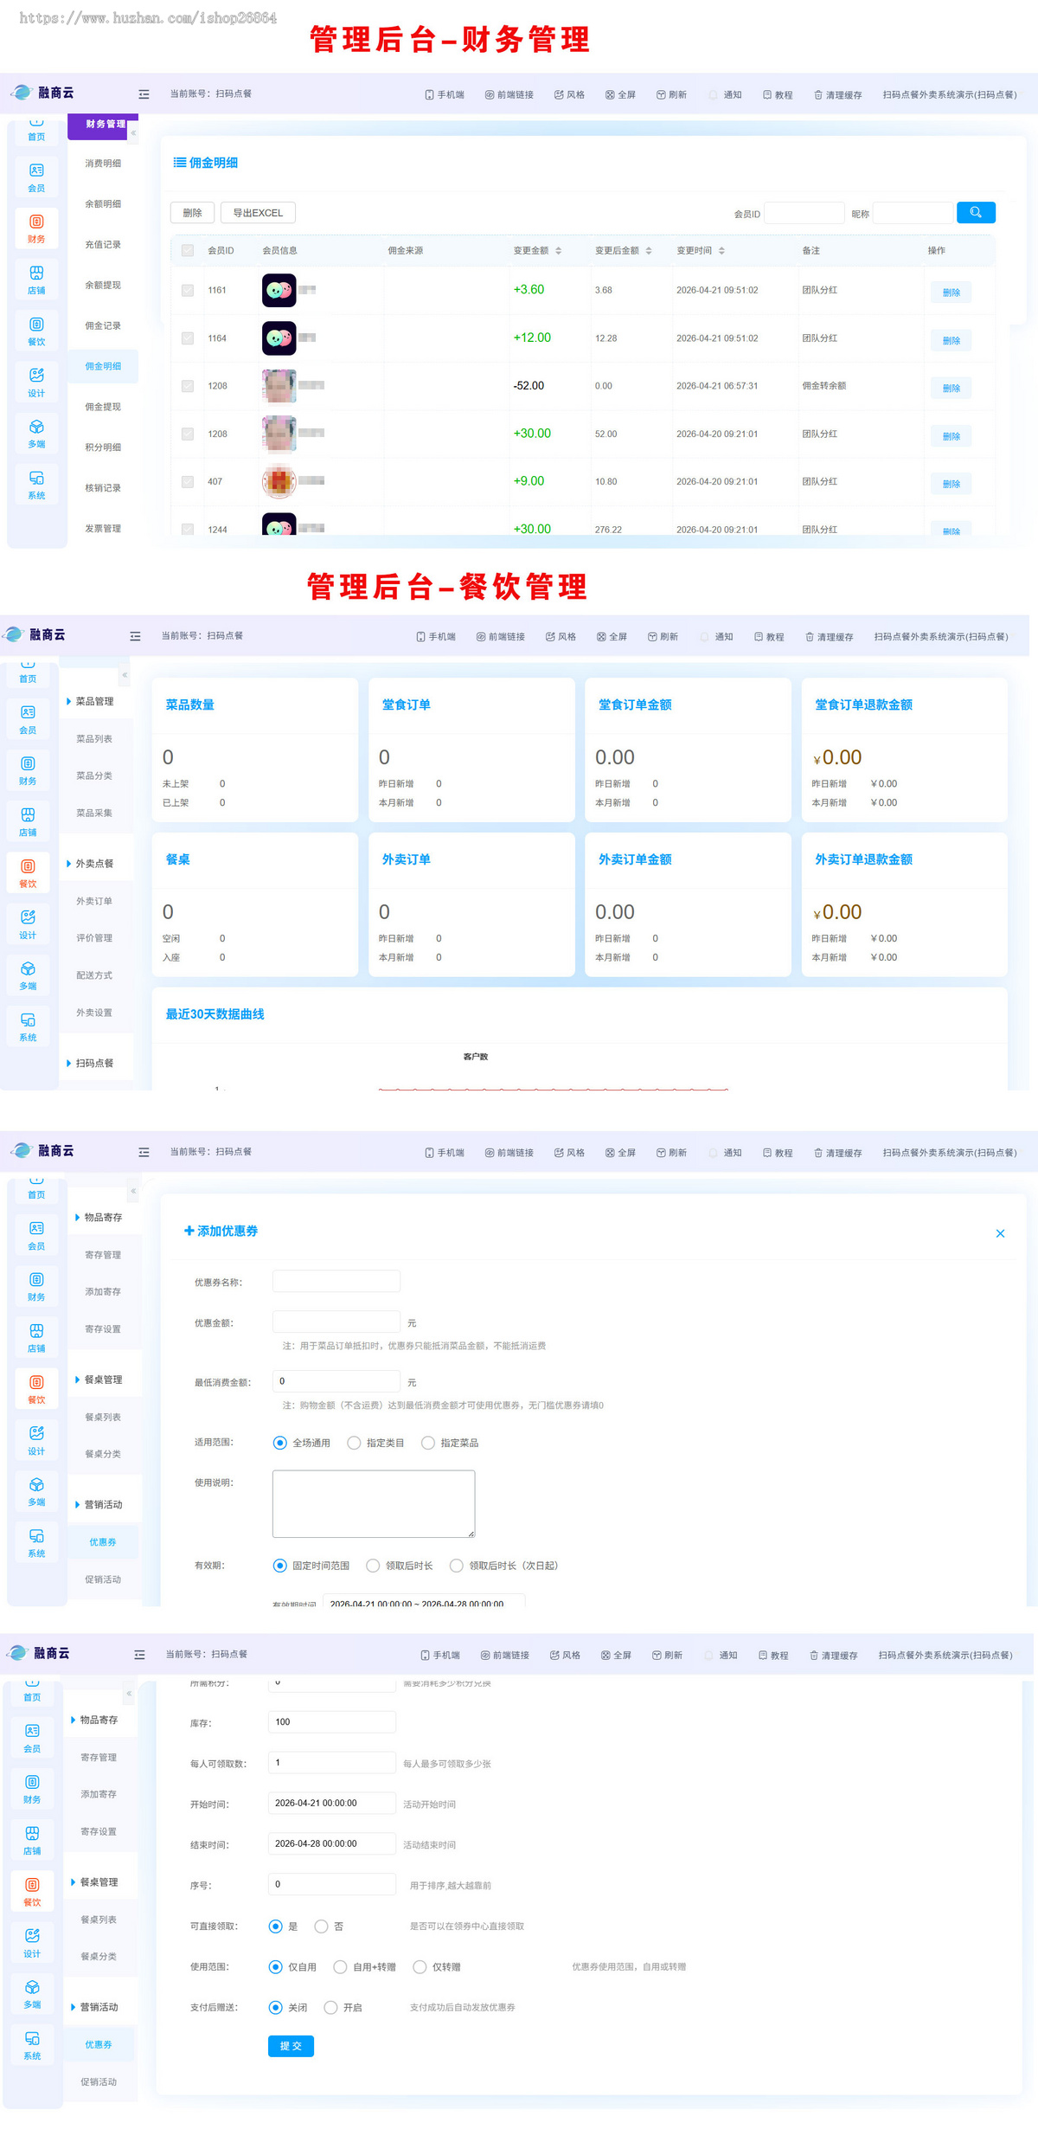Open 财务 sidebar icon in 佣金明细 screen
This screenshot has width=1038, height=2129.
[36, 228]
